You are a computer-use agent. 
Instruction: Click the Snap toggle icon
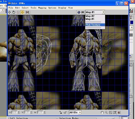click(119, 112)
